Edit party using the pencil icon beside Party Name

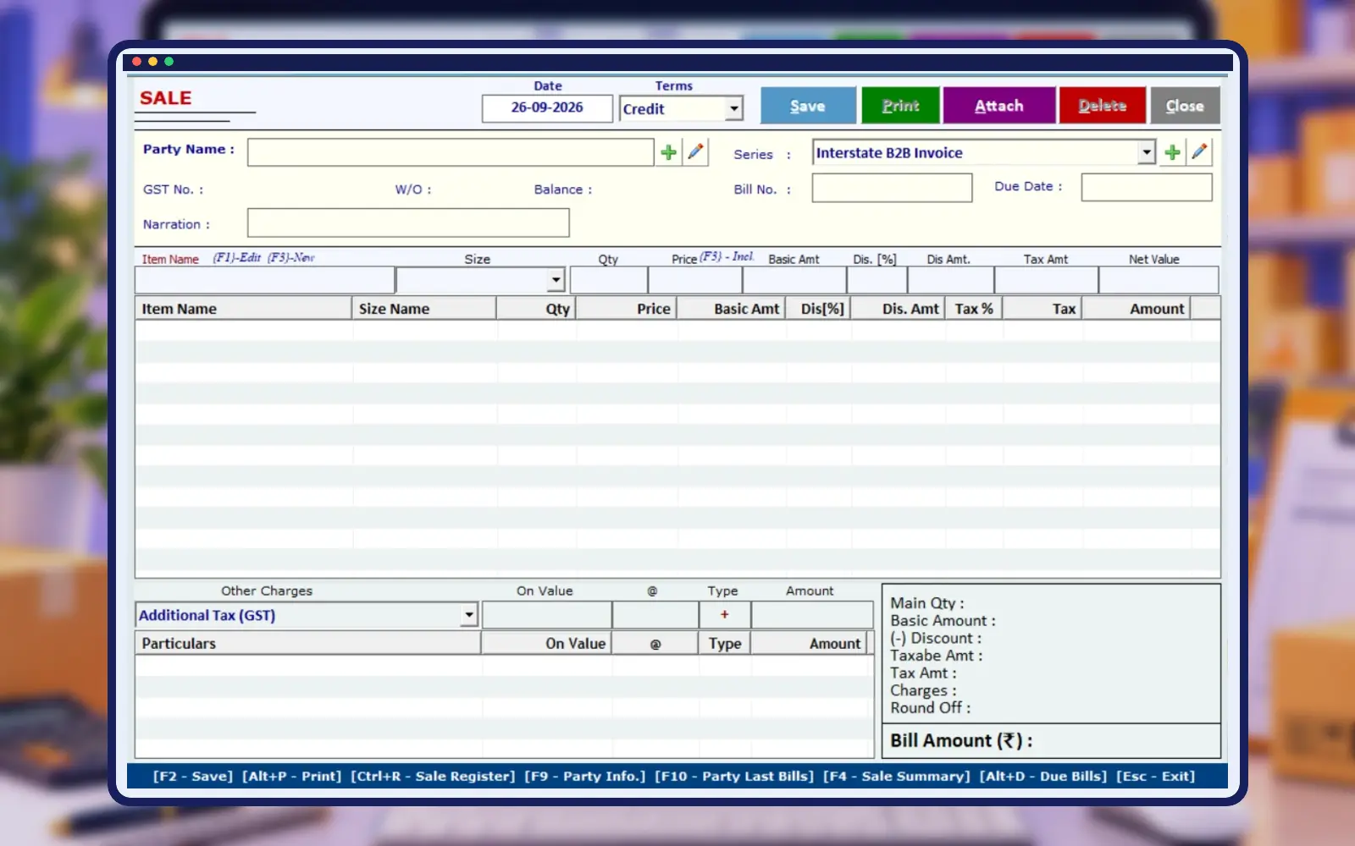click(696, 152)
